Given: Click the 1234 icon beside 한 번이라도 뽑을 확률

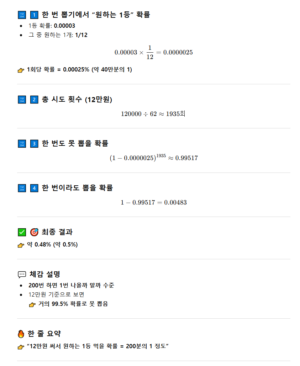Looking at the screenshot, I should click(x=22, y=188).
